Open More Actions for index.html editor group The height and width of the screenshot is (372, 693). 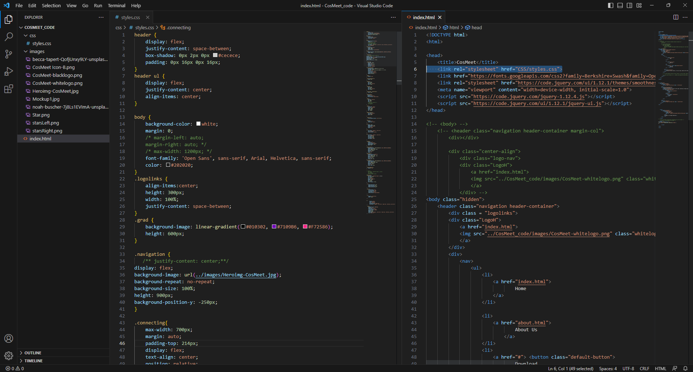685,17
